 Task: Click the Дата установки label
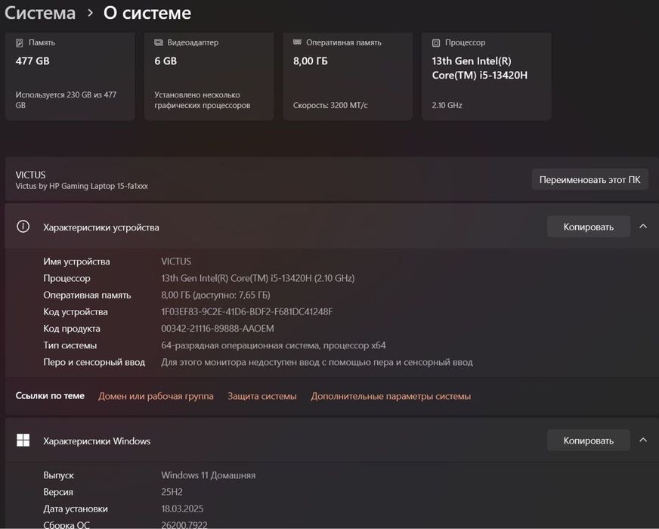click(x=76, y=509)
